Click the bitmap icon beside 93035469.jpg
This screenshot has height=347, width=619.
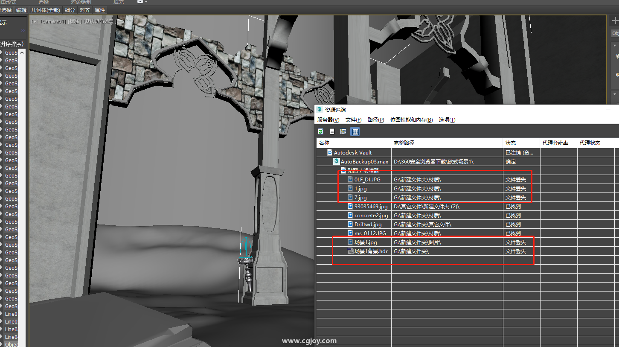click(351, 206)
